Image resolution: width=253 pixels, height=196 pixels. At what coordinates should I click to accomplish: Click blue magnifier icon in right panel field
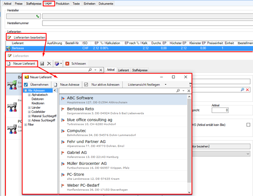tap(242, 90)
